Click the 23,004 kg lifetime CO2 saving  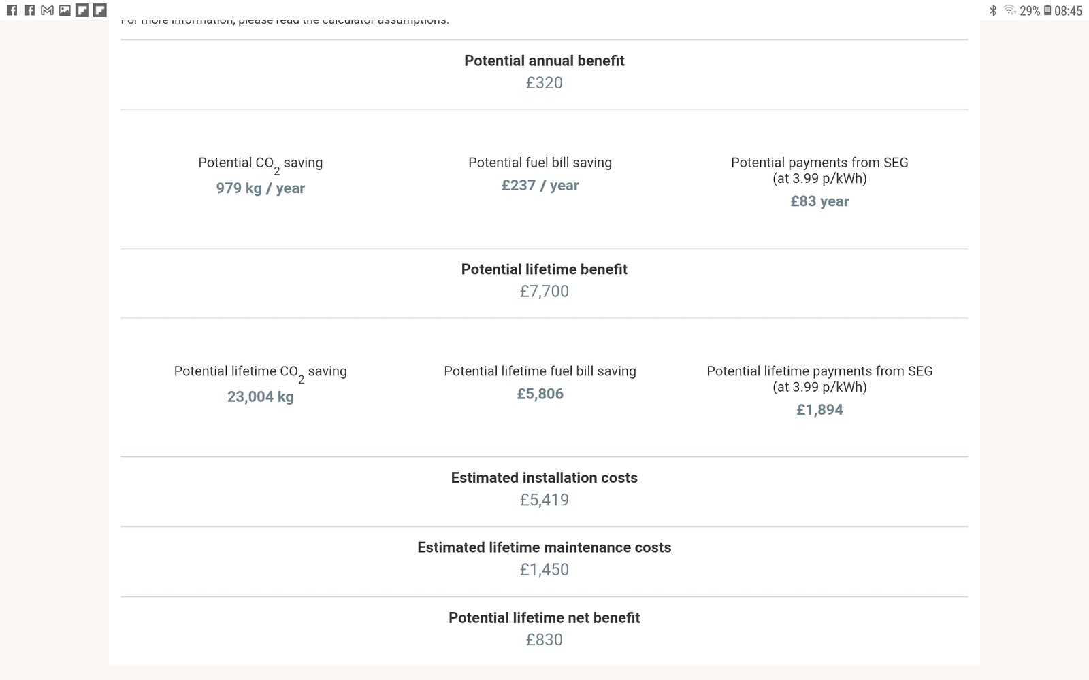tap(261, 397)
